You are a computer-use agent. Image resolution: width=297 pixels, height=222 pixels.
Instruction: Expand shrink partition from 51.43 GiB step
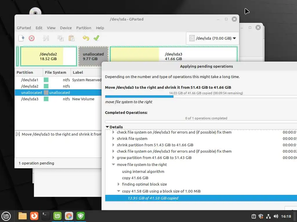(113, 145)
